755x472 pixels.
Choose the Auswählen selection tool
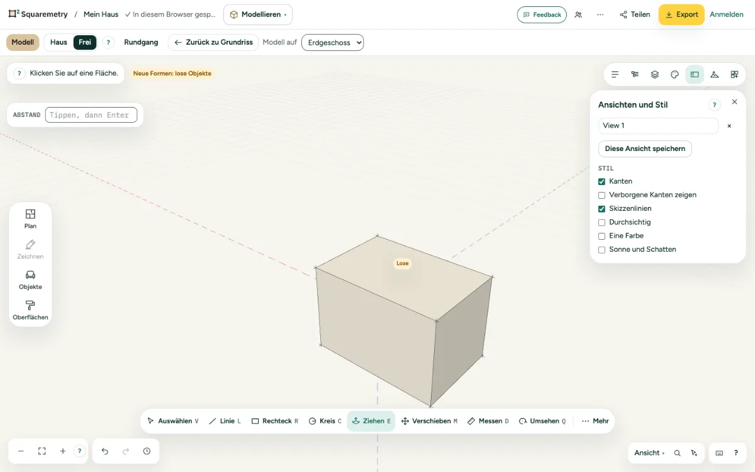173,421
